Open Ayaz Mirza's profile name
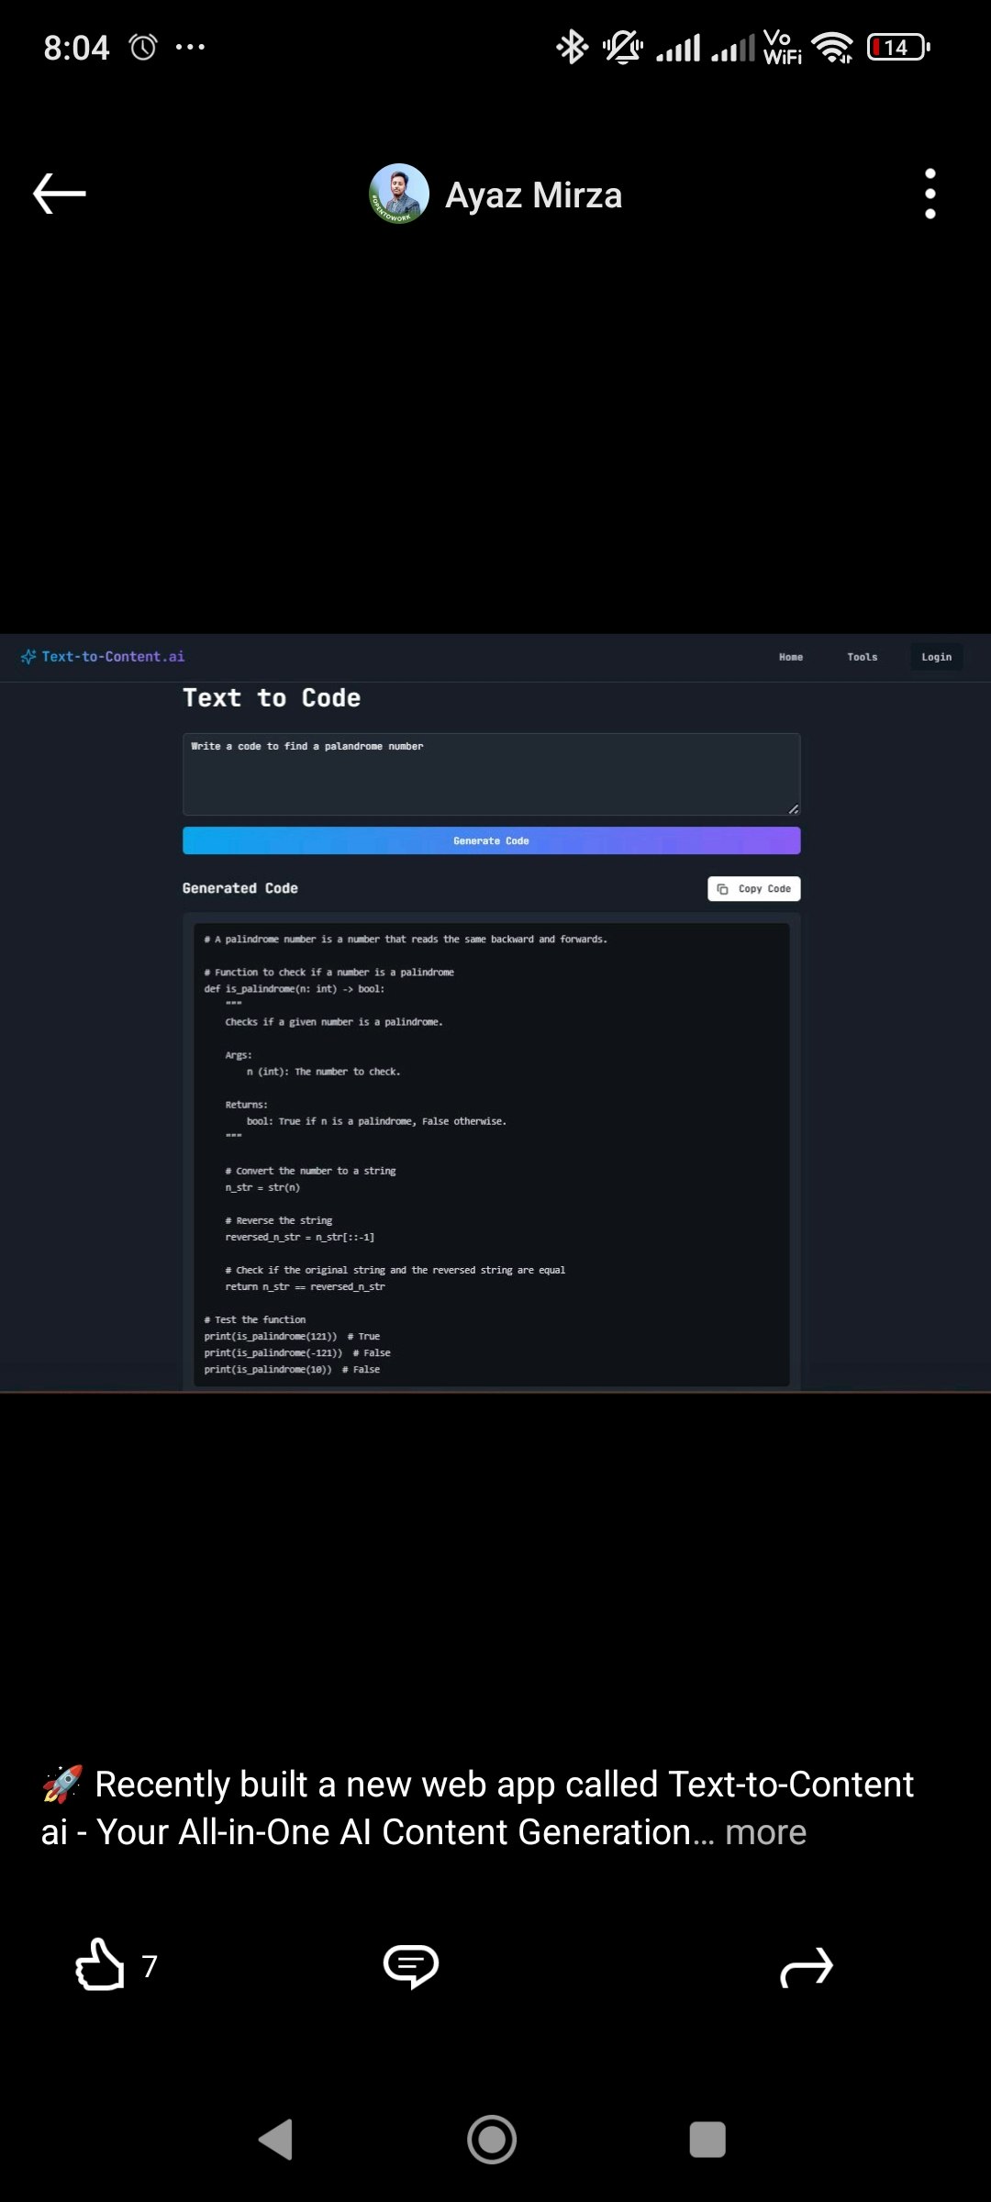Viewport: 991px width, 2202px height. [x=533, y=195]
